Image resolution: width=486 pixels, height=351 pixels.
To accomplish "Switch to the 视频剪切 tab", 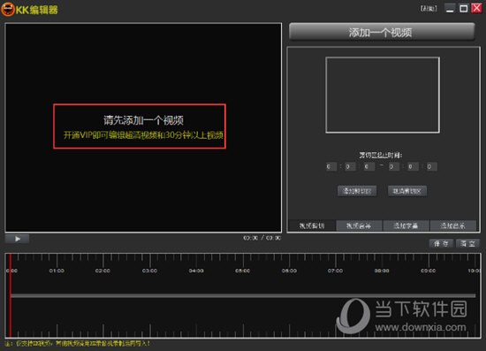I will tap(312, 225).
